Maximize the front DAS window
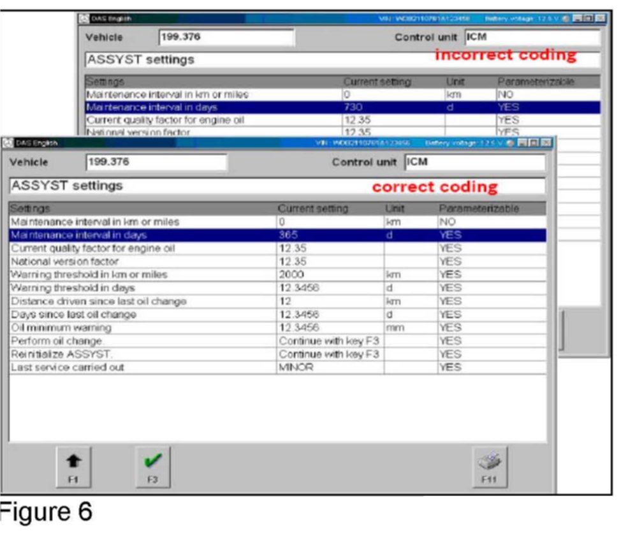The height and width of the screenshot is (536, 628). pos(534,143)
